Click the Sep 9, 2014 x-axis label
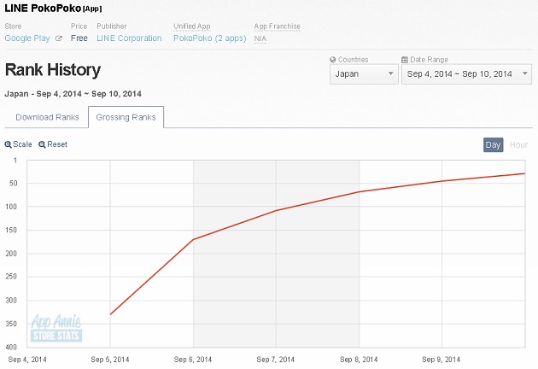The image size is (538, 369). (441, 360)
